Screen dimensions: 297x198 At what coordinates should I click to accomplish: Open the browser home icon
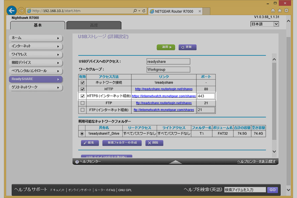[273, 11]
